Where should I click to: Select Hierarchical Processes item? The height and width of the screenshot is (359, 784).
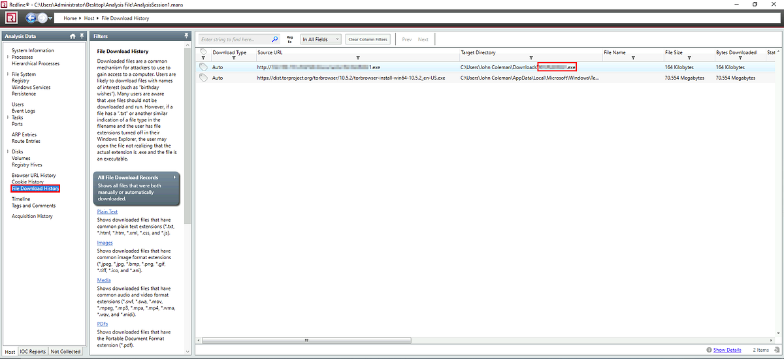click(x=35, y=63)
